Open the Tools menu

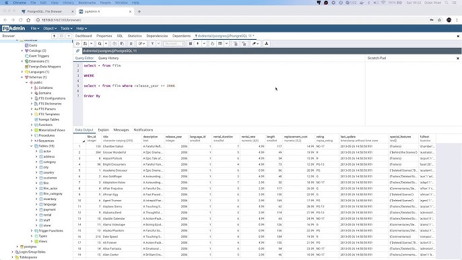[x=66, y=28]
